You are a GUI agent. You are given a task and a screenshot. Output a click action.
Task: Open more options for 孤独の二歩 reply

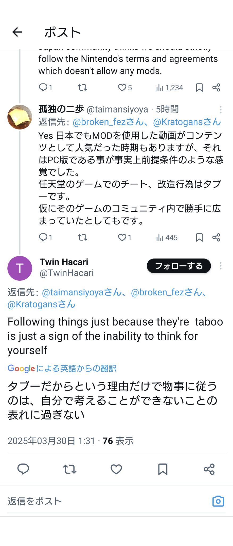click(220, 110)
